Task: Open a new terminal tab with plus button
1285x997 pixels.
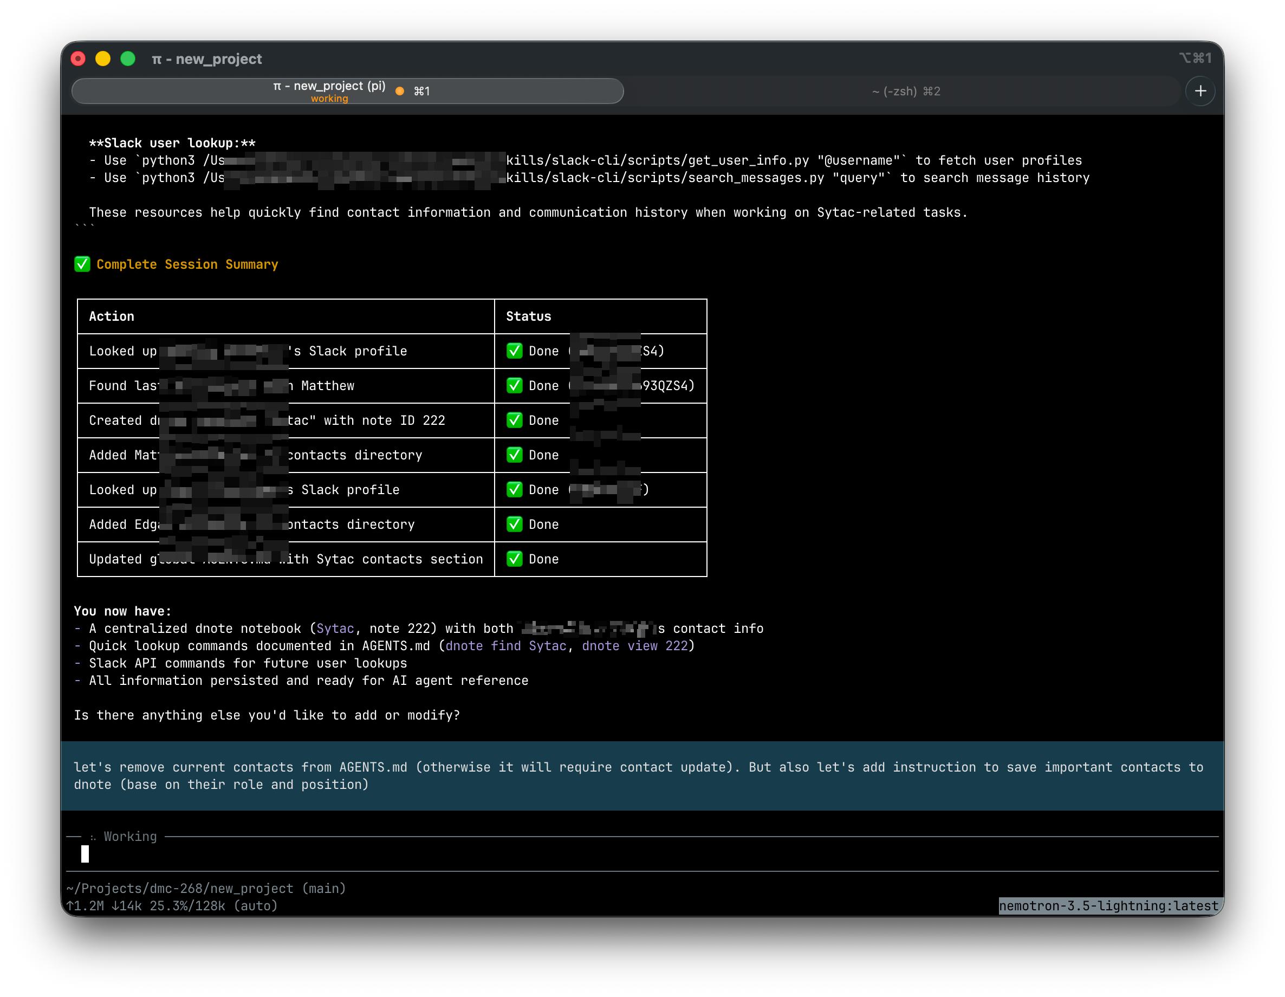Action: [1200, 91]
